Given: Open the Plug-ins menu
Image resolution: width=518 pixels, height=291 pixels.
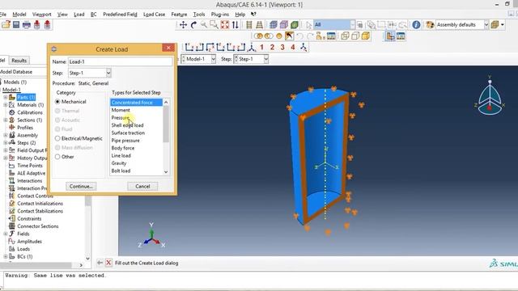Looking at the screenshot, I should (219, 15).
